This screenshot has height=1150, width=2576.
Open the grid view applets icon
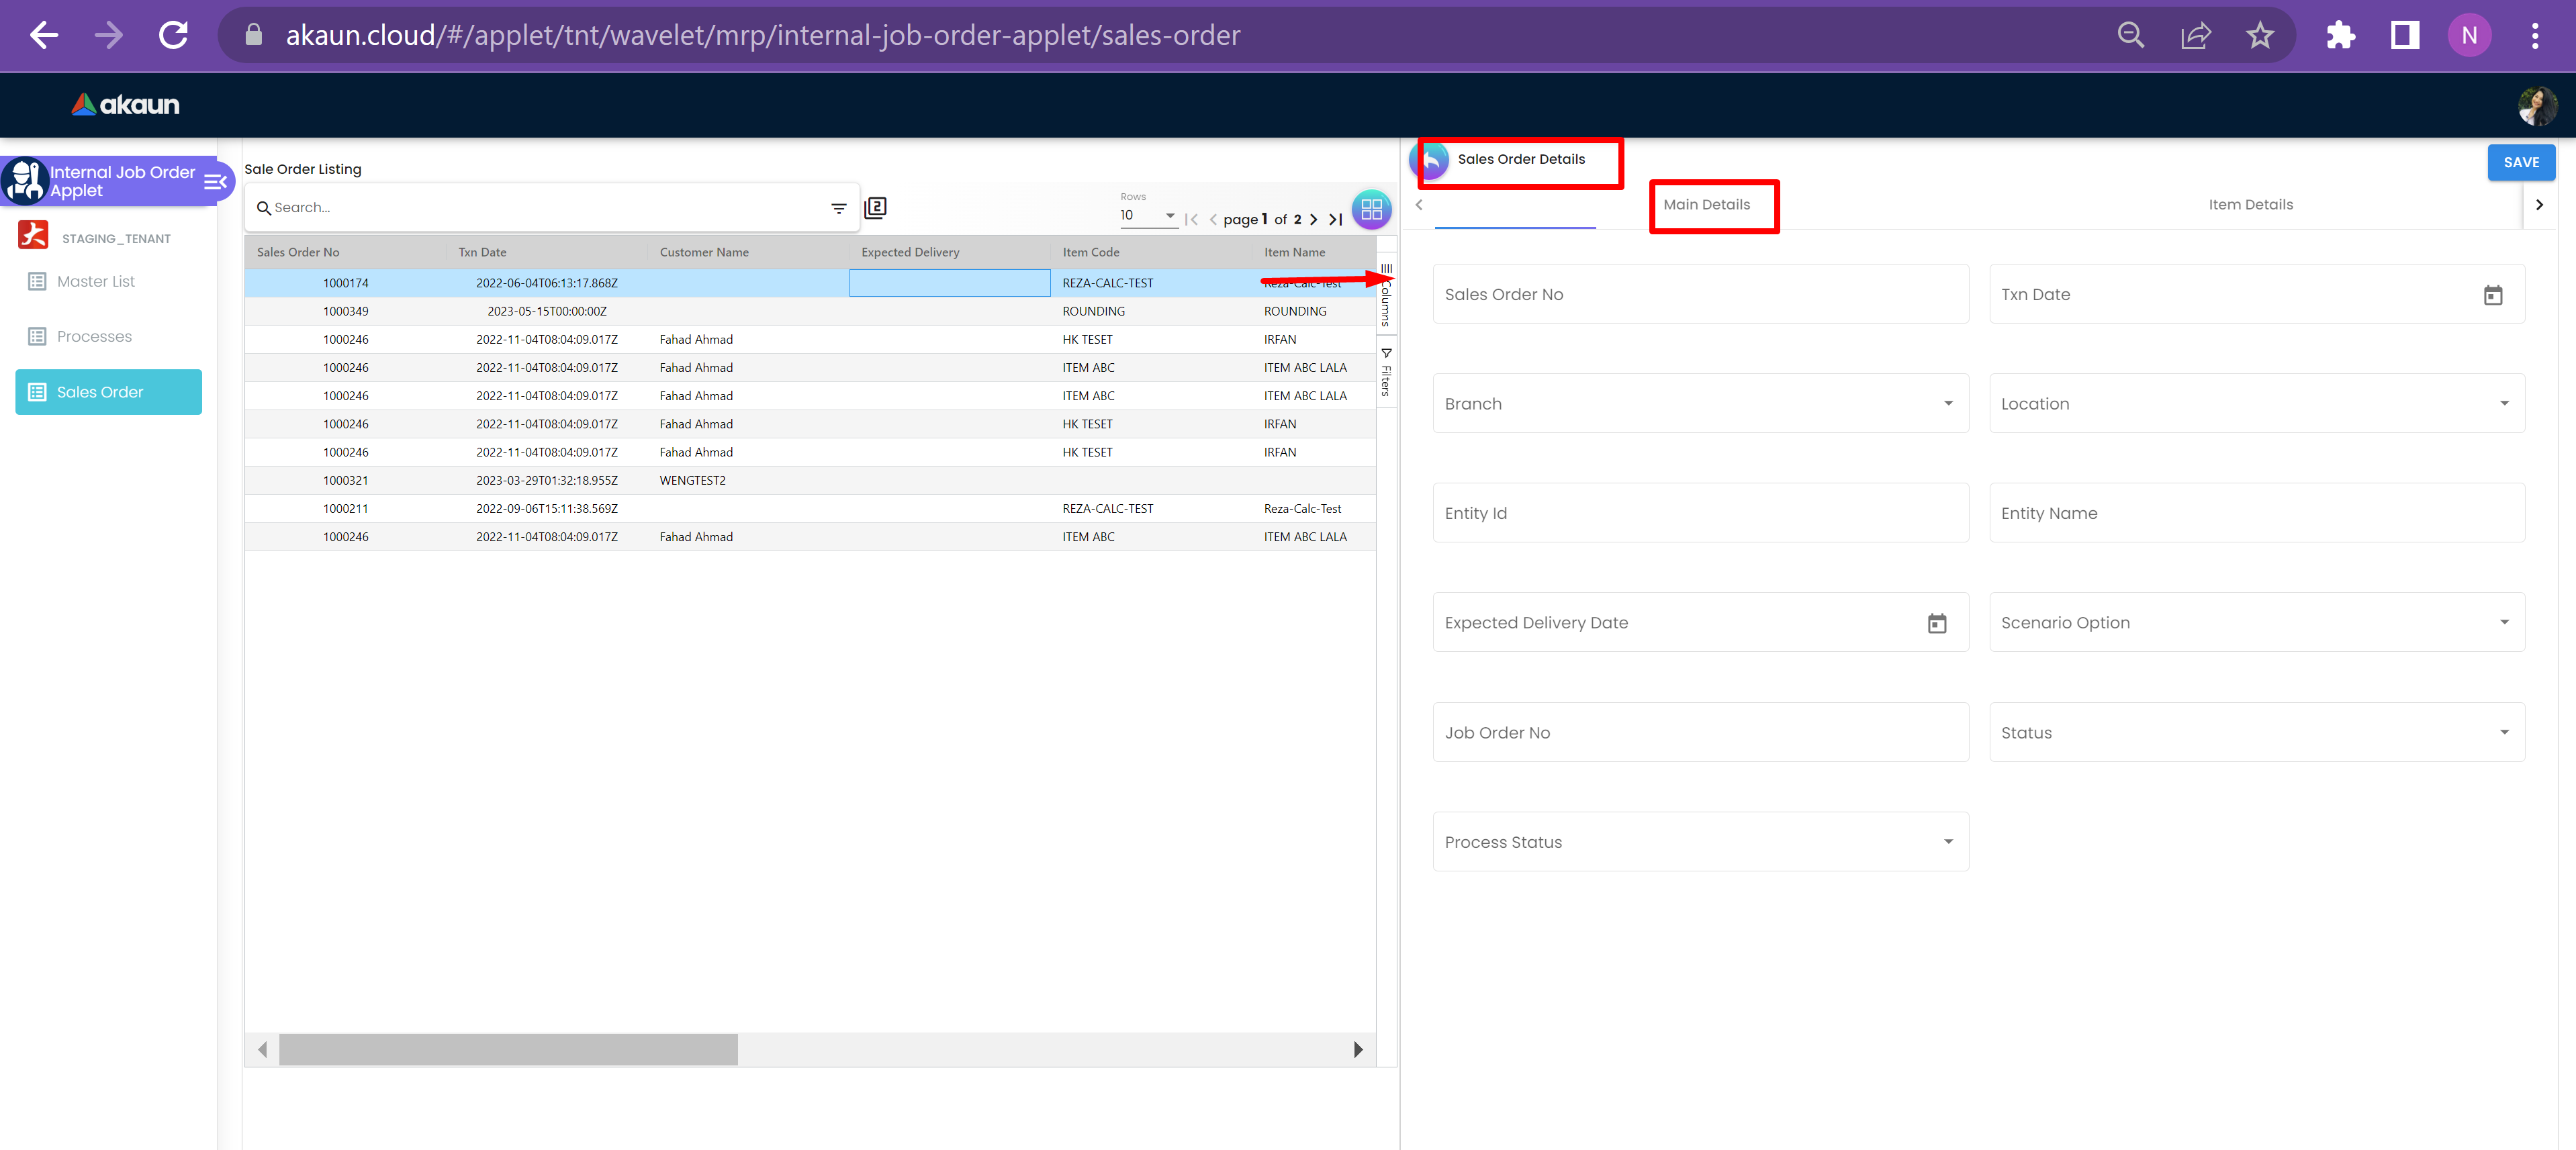click(x=1371, y=209)
